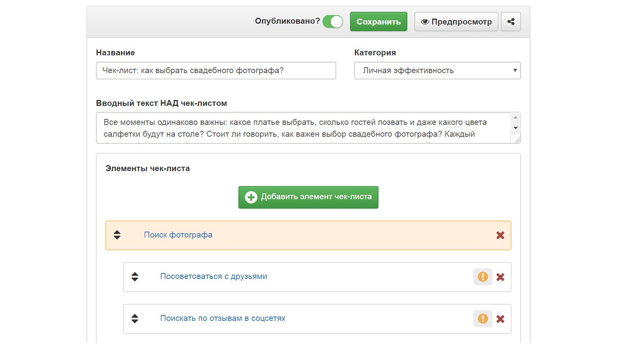Delete the Посоветоваться с друзьями item
This screenshot has width=624, height=343.
(500, 277)
